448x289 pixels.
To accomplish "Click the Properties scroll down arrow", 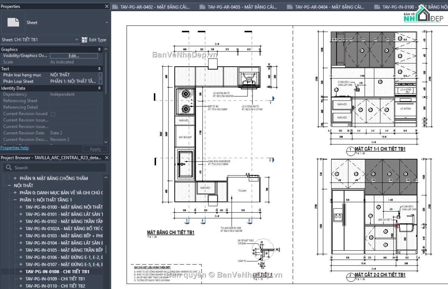I will point(106,142).
